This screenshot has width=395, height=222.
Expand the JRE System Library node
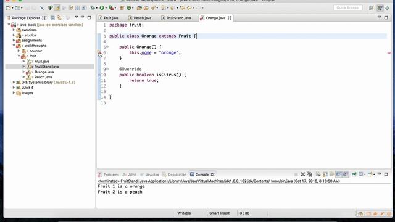[14, 82]
